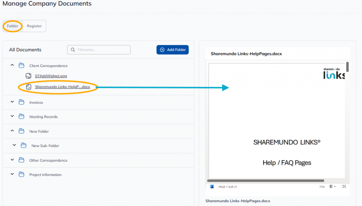
Task: Switch to the Register tab
Action: 34,26
